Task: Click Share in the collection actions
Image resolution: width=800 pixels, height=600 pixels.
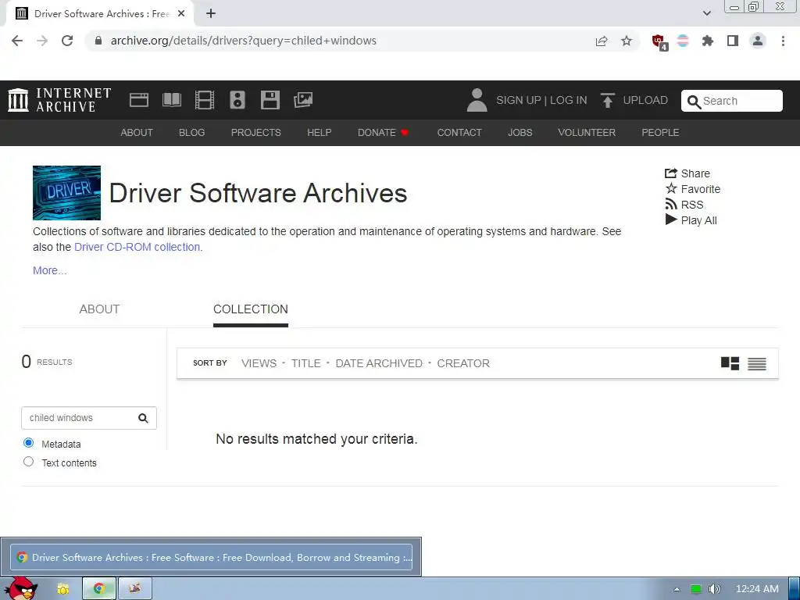Action: 687,173
